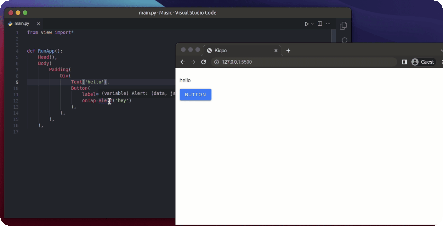This screenshot has height=226, width=443.
Task: Open the run options dropdown arrow
Action: [x=312, y=24]
